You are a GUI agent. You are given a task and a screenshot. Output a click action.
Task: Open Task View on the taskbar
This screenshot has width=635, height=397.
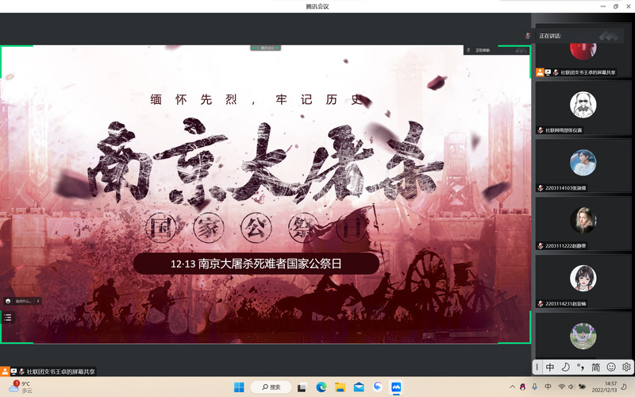302,387
